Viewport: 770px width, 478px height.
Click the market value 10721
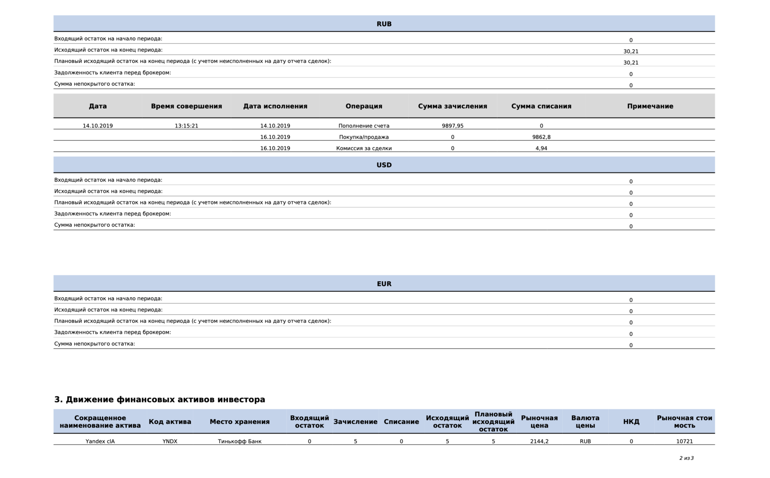coord(684,441)
